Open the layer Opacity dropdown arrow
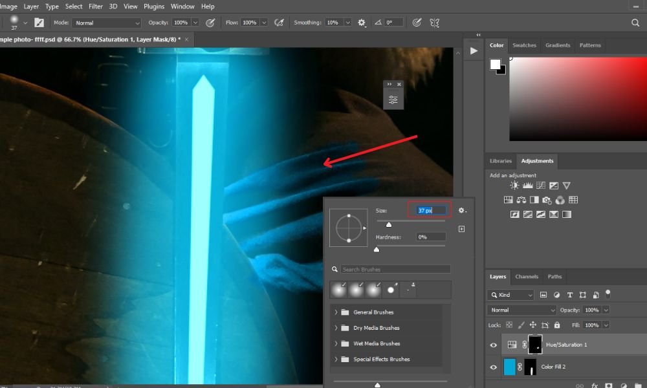 tap(606, 310)
